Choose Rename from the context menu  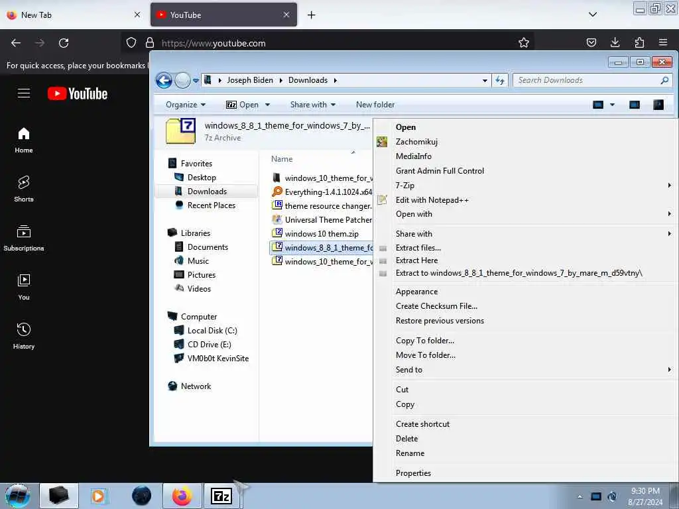tap(410, 453)
